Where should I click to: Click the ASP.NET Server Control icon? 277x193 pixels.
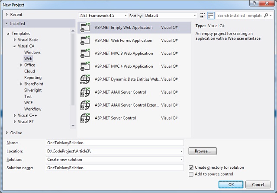(85, 118)
